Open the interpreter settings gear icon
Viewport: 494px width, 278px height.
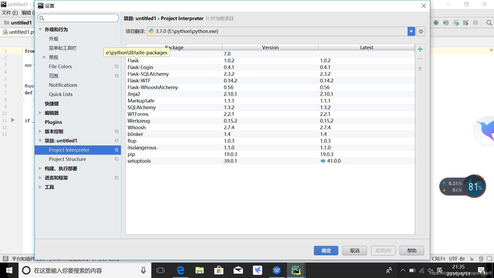coord(421,31)
